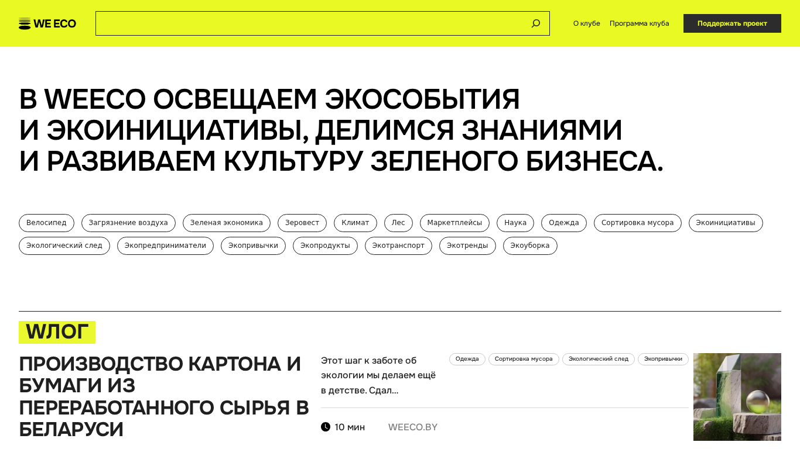This screenshot has height=449, width=800.
Task: Select the Загрязнение воздуха tag
Action: click(x=128, y=223)
